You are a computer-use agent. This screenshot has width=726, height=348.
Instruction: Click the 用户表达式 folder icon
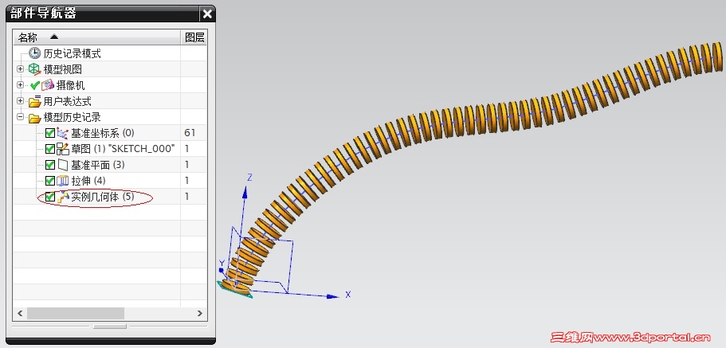click(35, 101)
